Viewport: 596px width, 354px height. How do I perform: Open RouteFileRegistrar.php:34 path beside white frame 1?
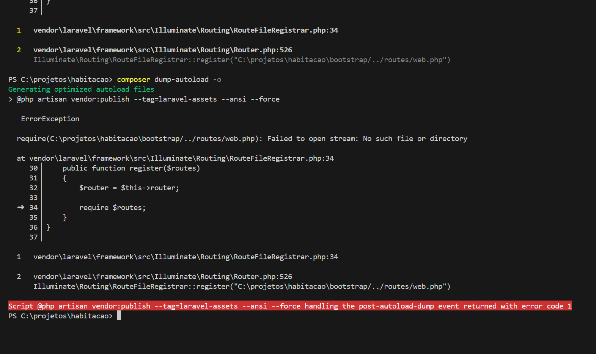point(186,257)
